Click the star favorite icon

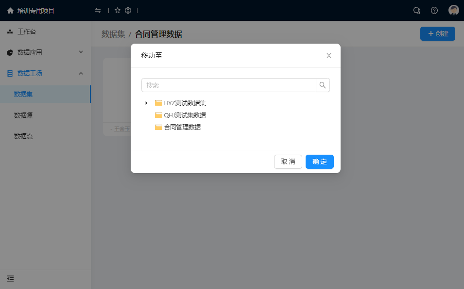pos(117,10)
